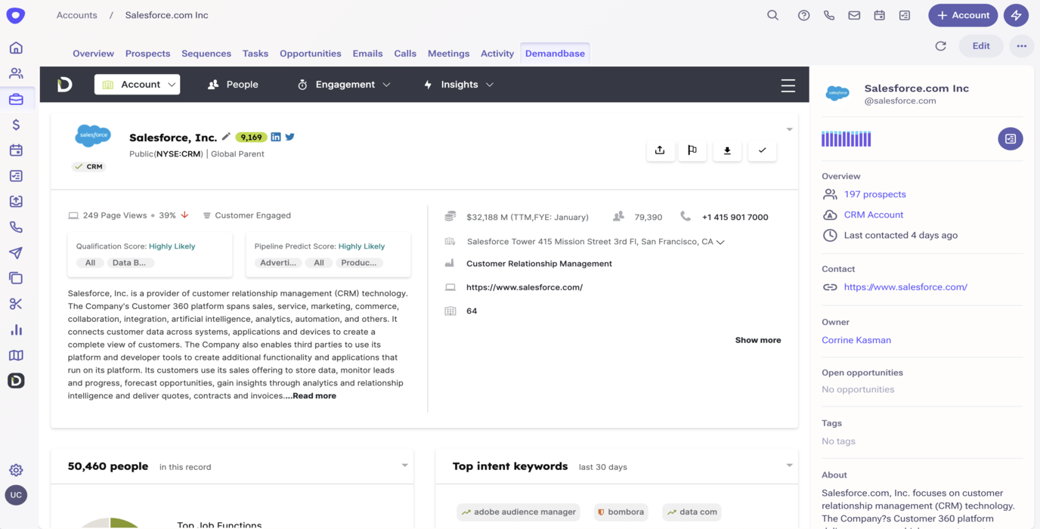Expand the Engagement dropdown menu
The height and width of the screenshot is (529, 1040).
coord(345,85)
